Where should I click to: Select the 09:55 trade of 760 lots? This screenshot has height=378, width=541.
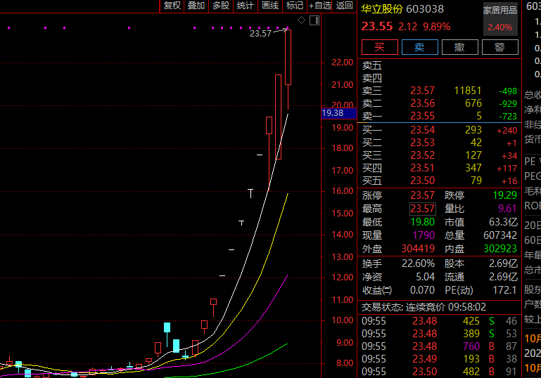(439, 346)
